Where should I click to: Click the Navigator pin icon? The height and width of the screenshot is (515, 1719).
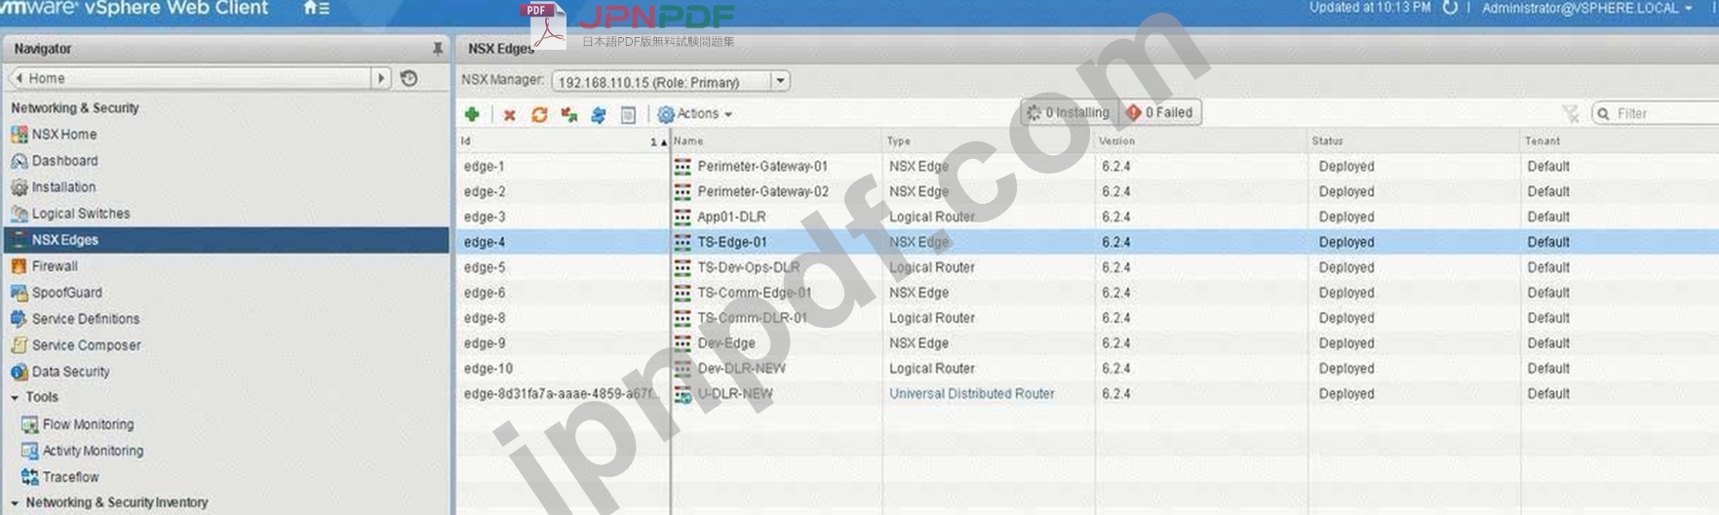437,49
